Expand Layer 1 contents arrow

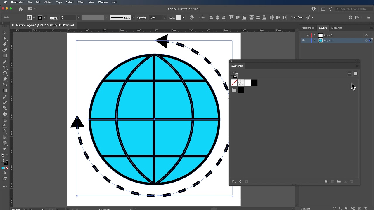pyautogui.click(x=315, y=41)
